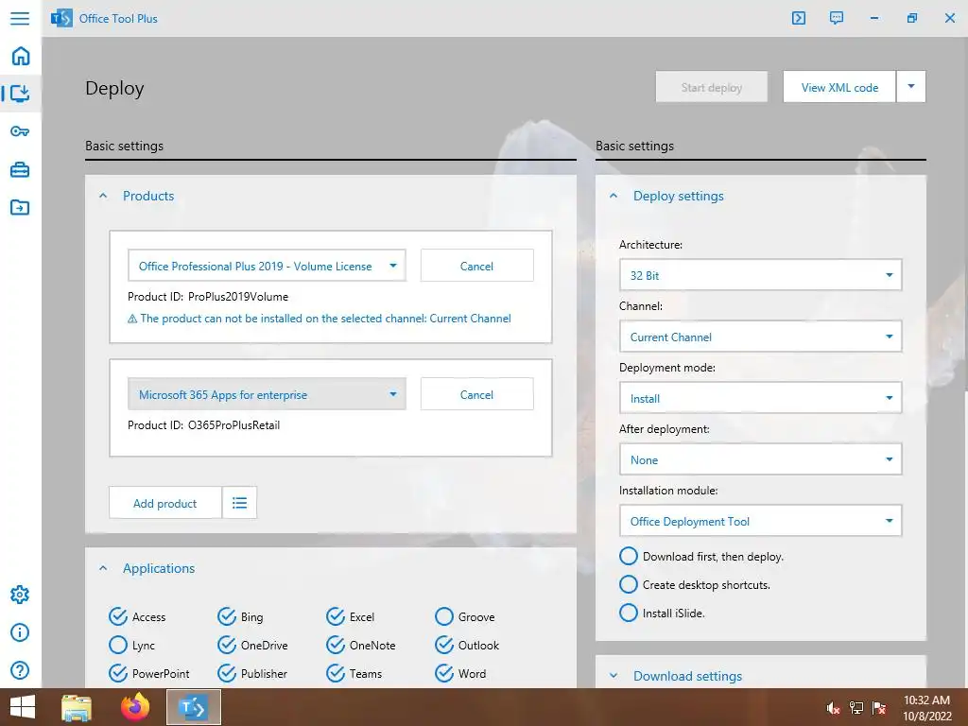Open the After deployment None dropdown
This screenshot has width=968, height=726.
pos(761,459)
